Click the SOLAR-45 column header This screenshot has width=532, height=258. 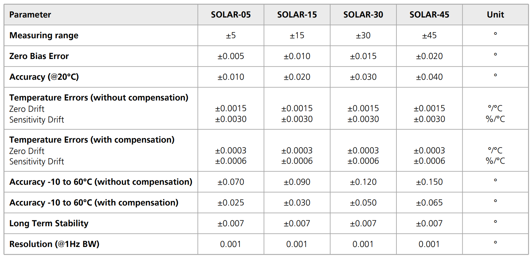point(429,15)
